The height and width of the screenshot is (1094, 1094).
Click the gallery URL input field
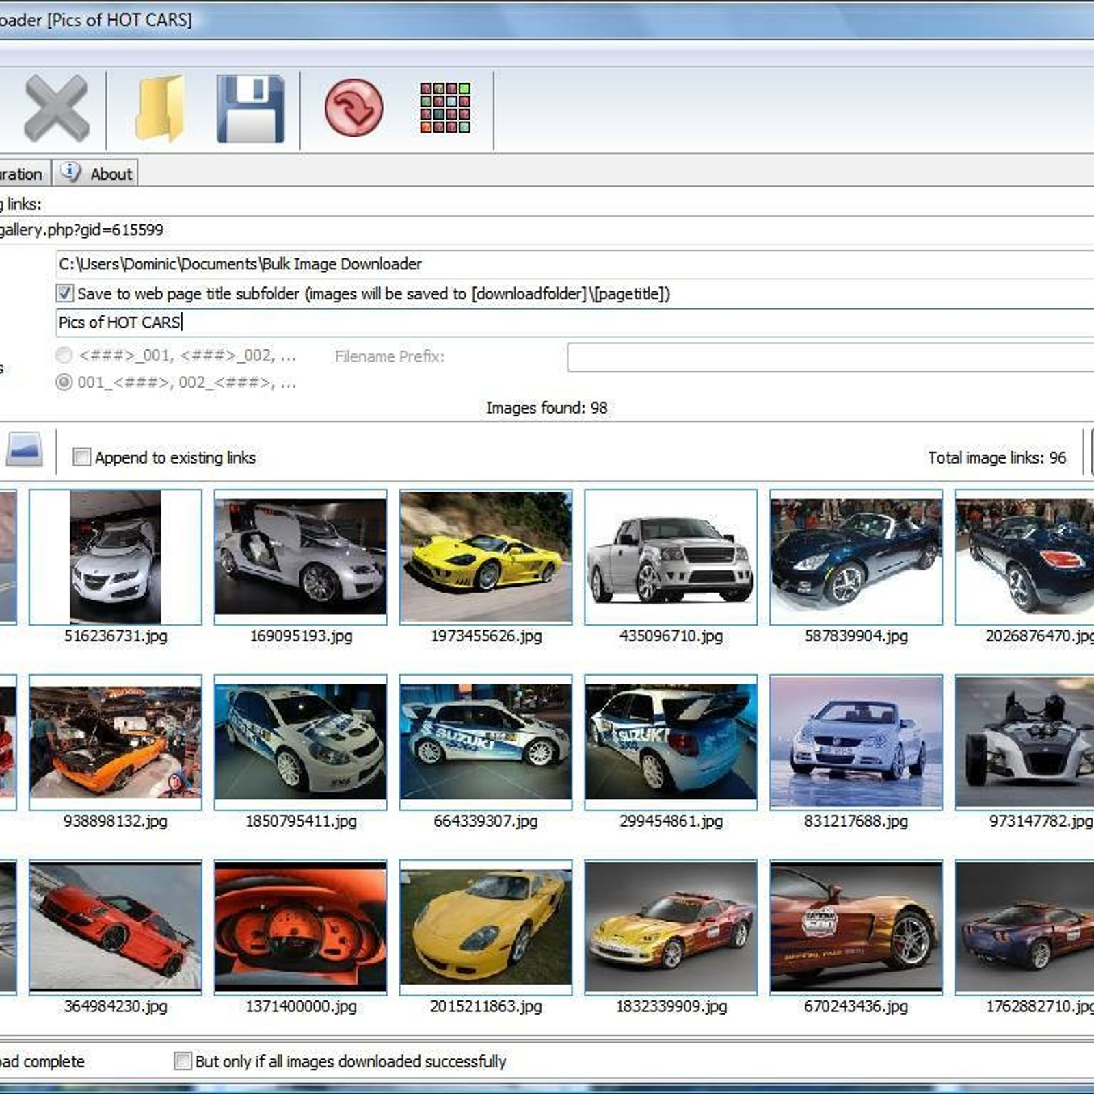click(547, 230)
